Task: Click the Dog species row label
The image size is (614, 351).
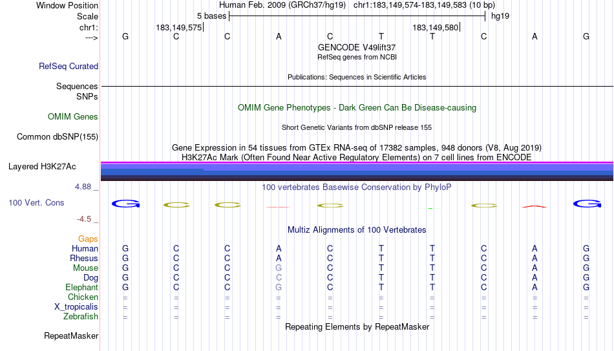Action: pyautogui.click(x=91, y=278)
